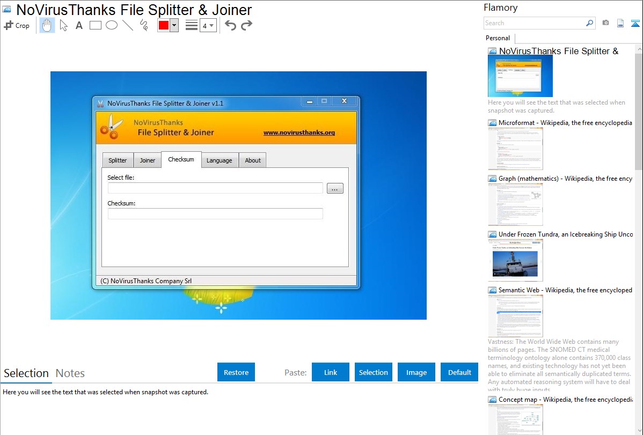Select the text annotation tool
The width and height of the screenshot is (643, 435).
[x=79, y=25]
